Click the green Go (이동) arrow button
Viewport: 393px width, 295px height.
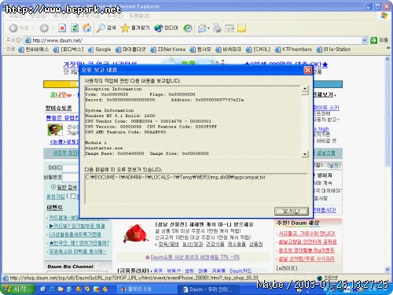tap(373, 40)
